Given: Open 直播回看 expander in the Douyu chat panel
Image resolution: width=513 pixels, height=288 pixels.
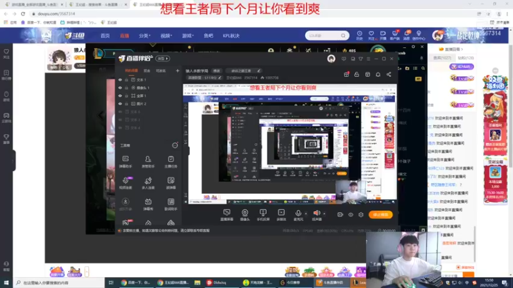Looking at the screenshot, I should coord(451,49).
